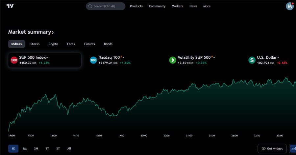The image size is (296, 155).
Task: Click the S&P 500 red badge icon
Action: (14, 60)
